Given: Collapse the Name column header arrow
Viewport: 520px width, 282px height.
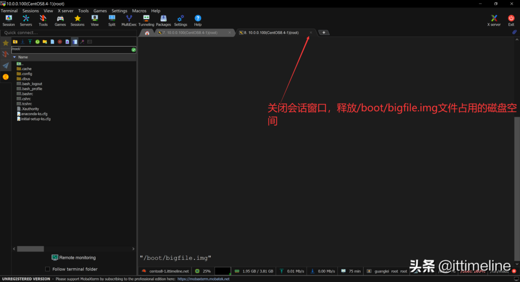Looking at the screenshot, I should (x=14, y=57).
